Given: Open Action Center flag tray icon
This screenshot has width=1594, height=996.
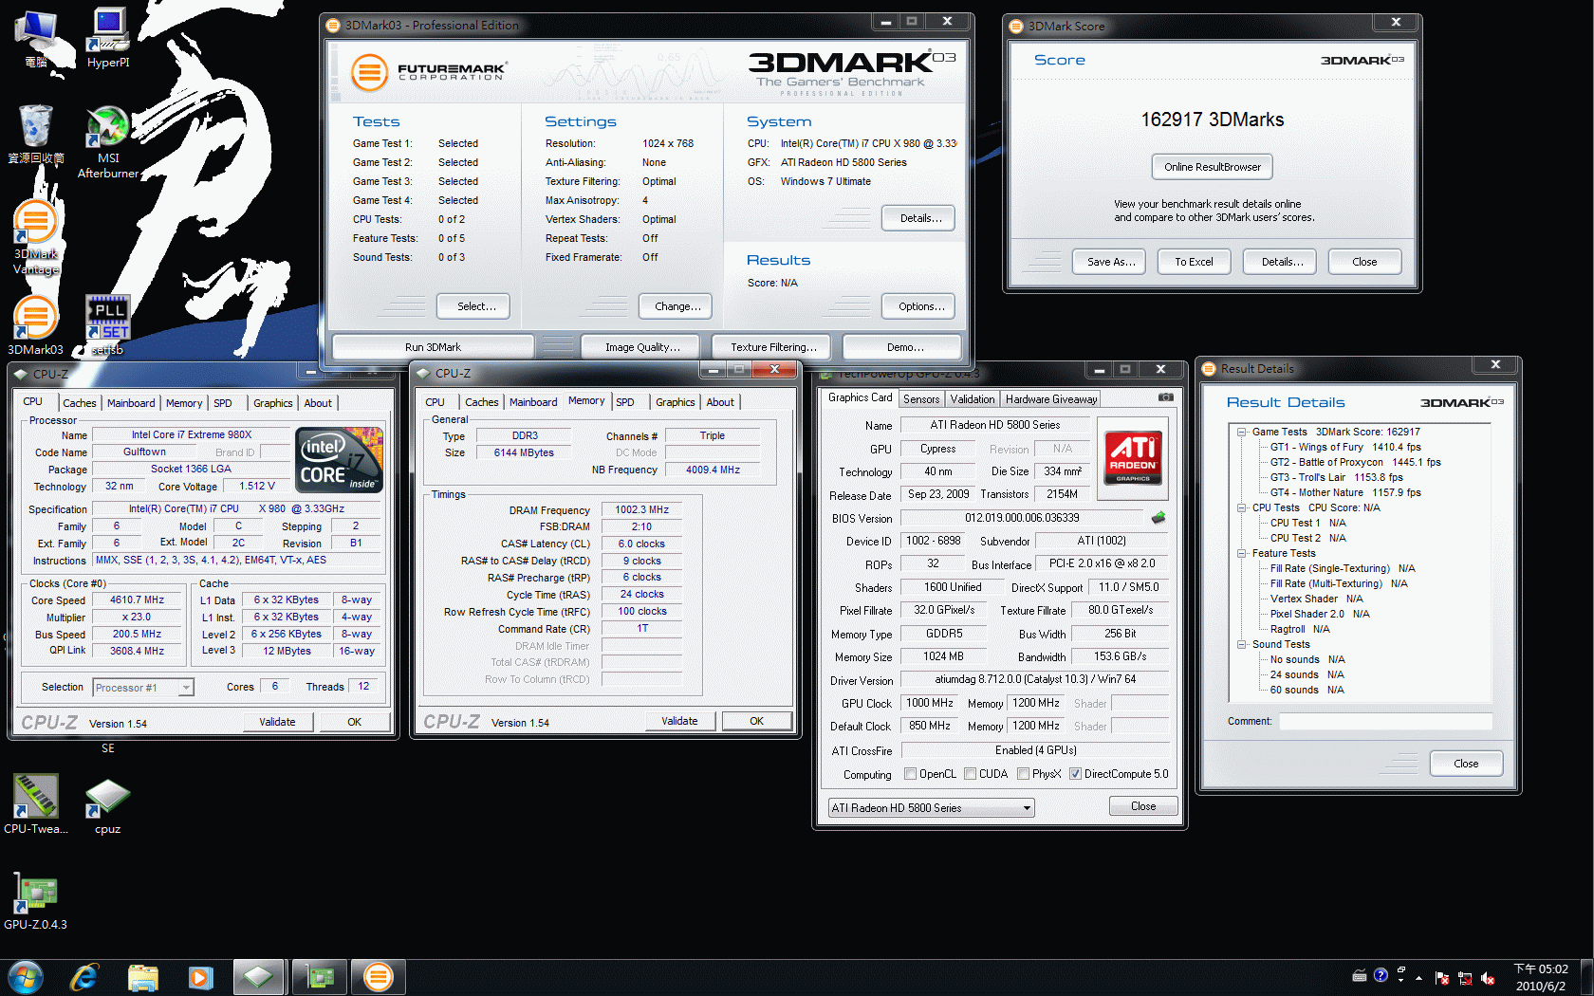Looking at the screenshot, I should (1442, 978).
